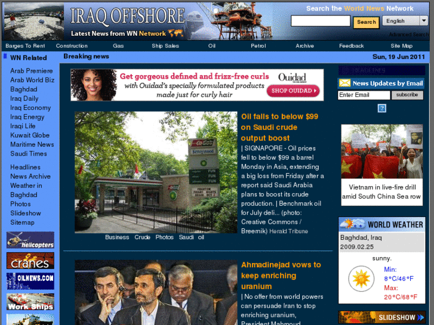Open the Arab World Biz link
The width and height of the screenshot is (434, 325).
(32, 80)
